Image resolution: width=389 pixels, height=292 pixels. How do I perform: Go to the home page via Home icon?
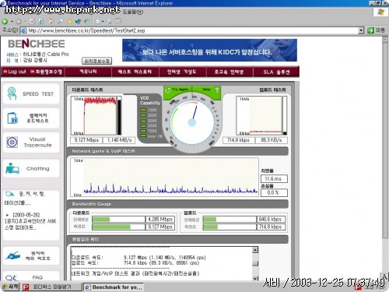coord(50,21)
